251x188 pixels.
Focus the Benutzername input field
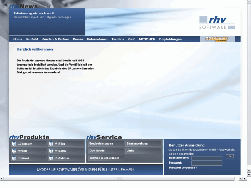point(207,158)
